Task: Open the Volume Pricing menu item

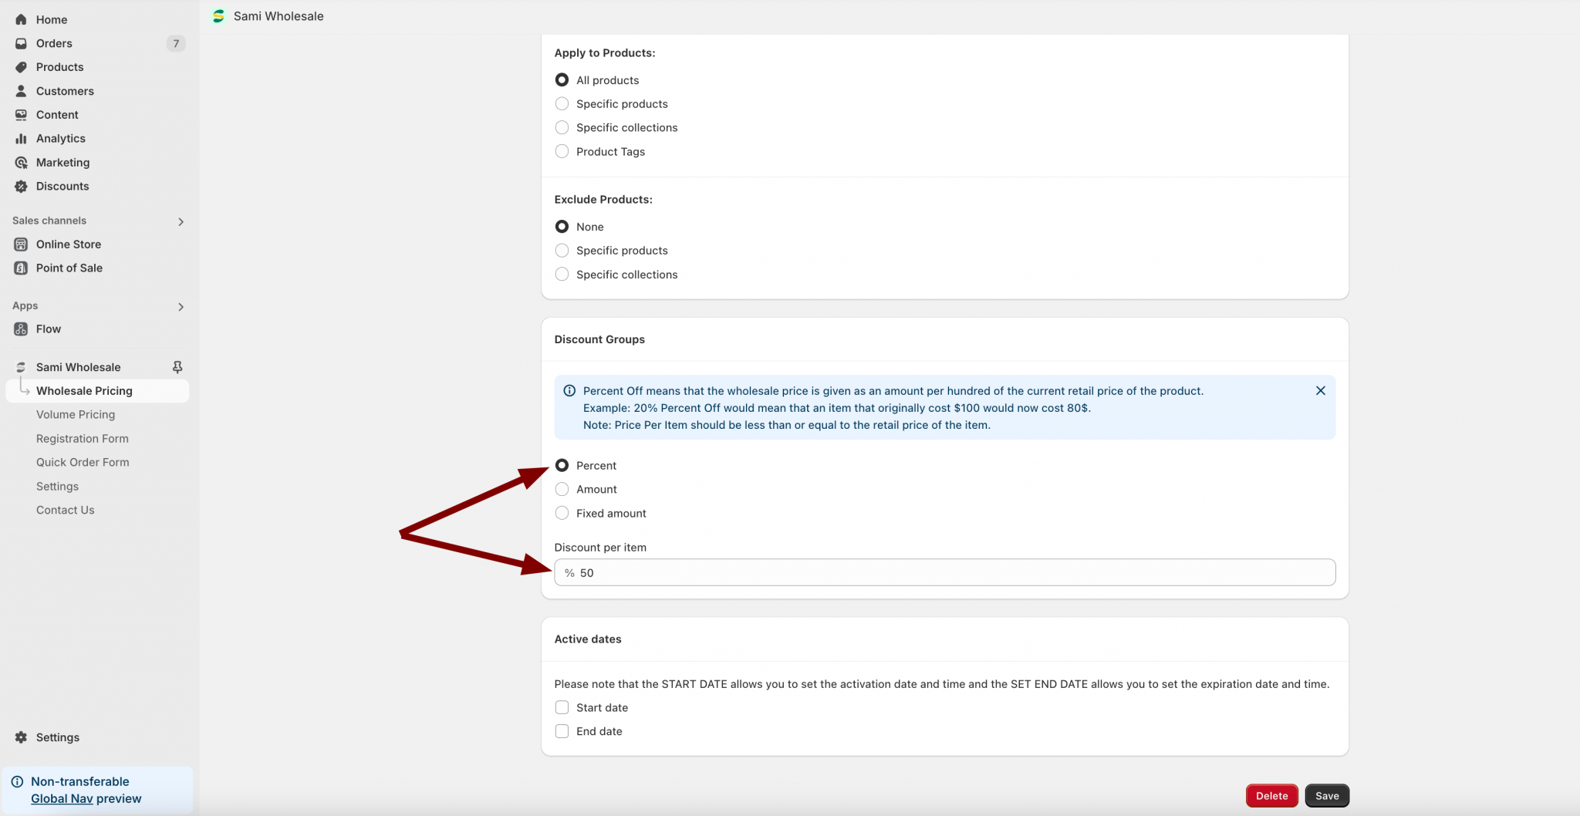Action: pos(76,415)
